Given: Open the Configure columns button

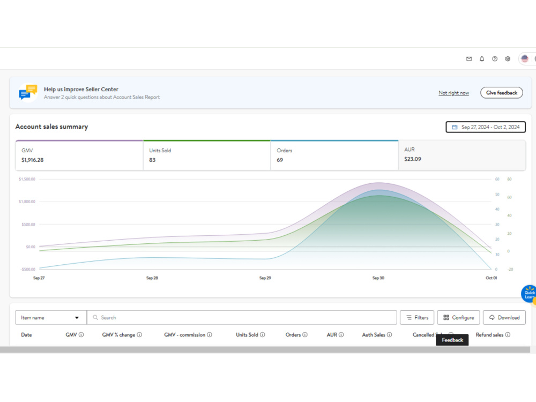Looking at the screenshot, I should (x=458, y=317).
